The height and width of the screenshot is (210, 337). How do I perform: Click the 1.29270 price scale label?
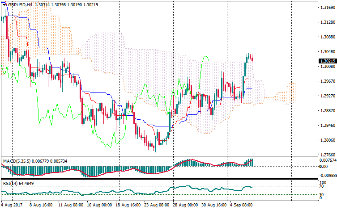click(x=325, y=96)
